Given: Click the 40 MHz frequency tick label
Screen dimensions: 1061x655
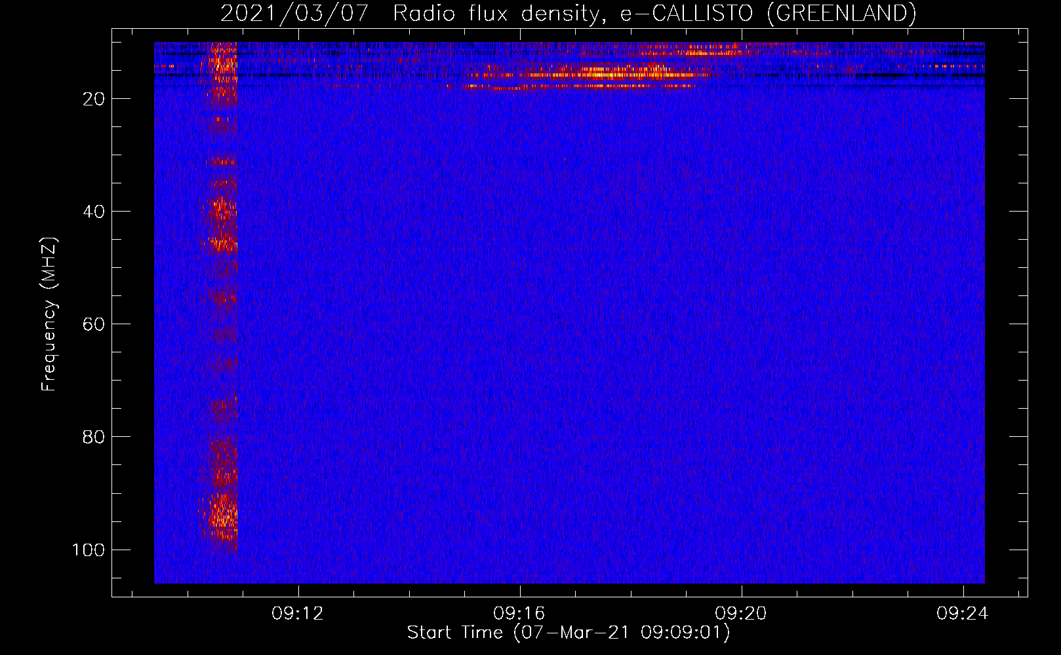Looking at the screenshot, I should (94, 212).
